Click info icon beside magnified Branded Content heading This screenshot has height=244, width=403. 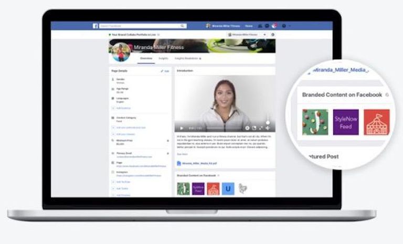click(x=387, y=95)
